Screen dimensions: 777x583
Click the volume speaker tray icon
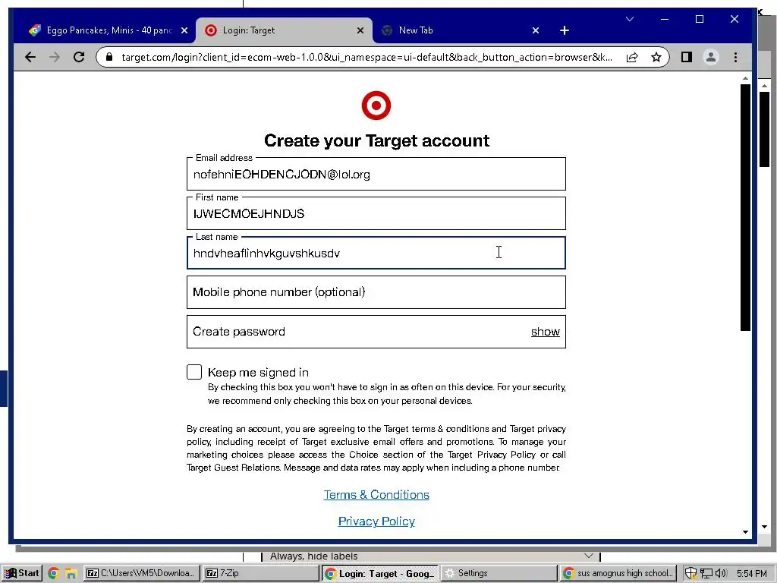(721, 574)
